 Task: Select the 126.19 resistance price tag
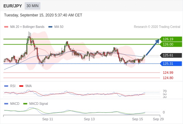pos(171,39)
